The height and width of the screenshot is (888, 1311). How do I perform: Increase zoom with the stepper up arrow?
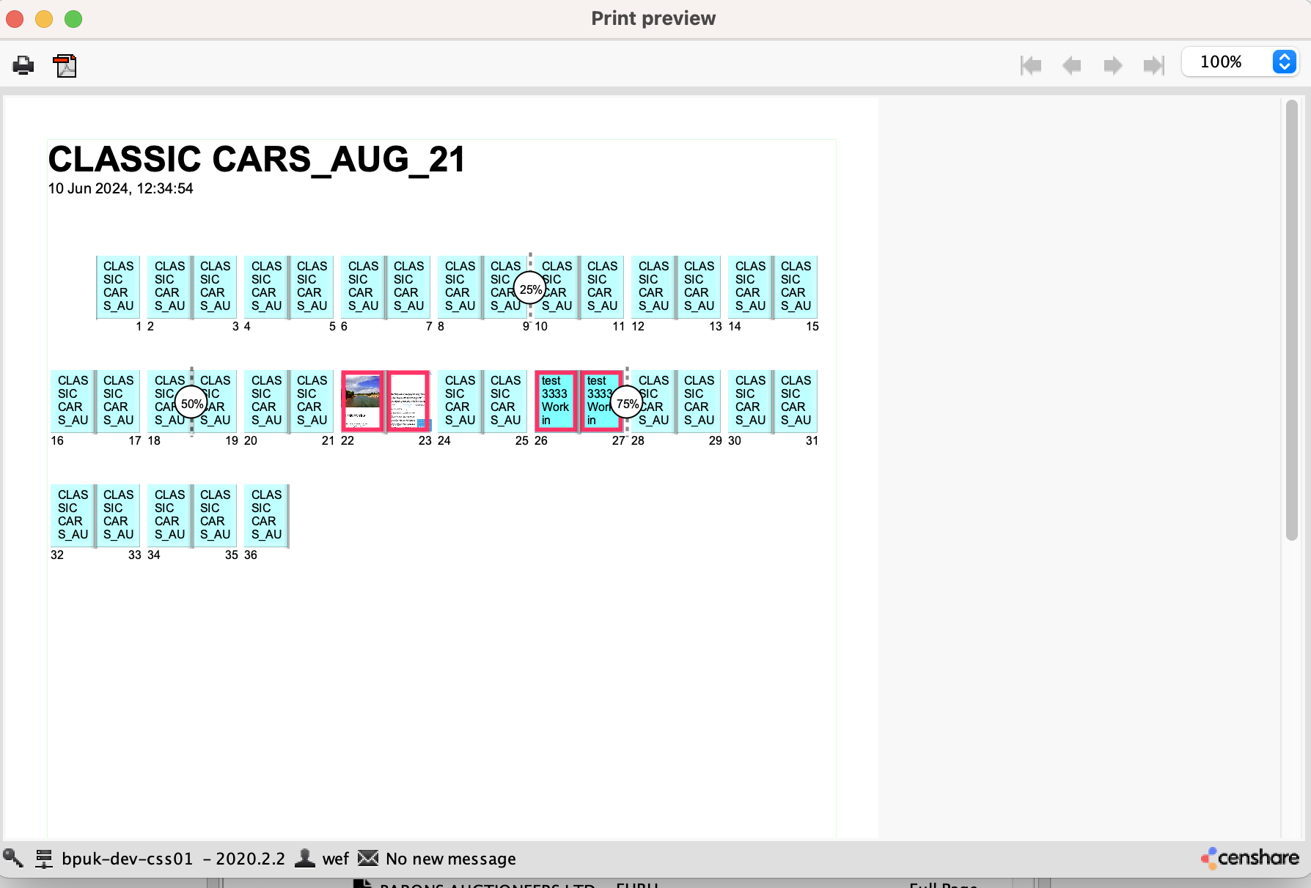(x=1283, y=57)
